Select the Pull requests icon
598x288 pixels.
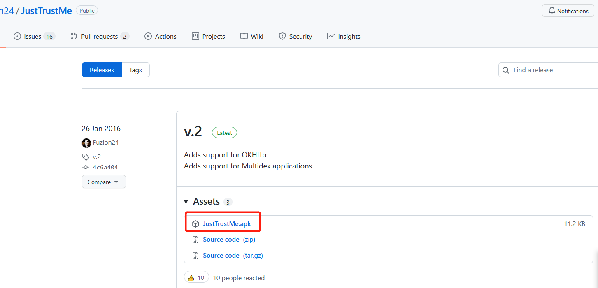click(74, 36)
